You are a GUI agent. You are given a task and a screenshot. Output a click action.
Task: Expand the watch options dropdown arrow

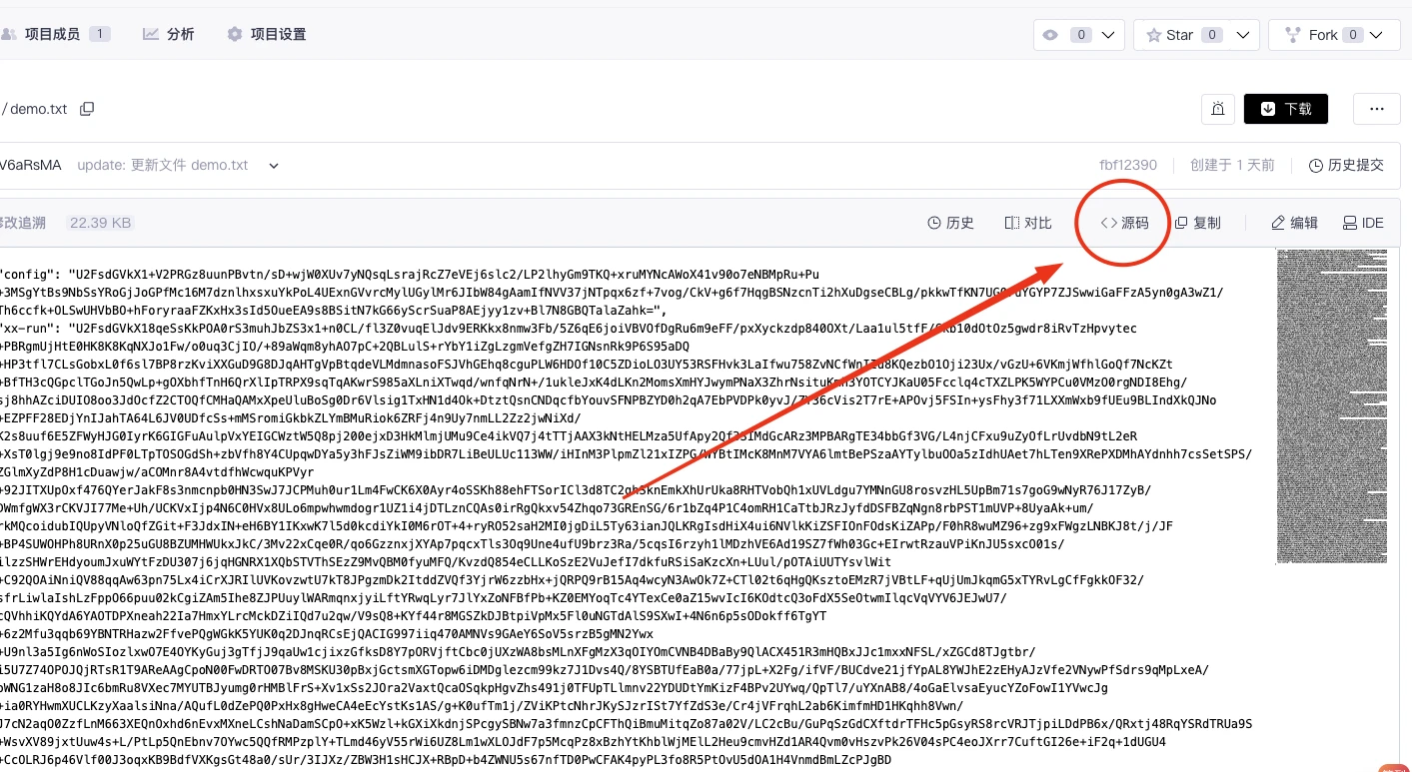[1107, 35]
